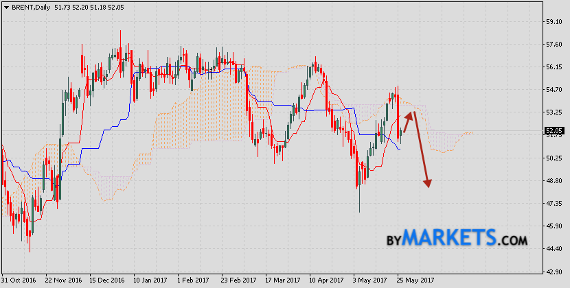Click the projected orange cloud right of last candle
This screenshot has height=288, width=570.
(x=443, y=142)
